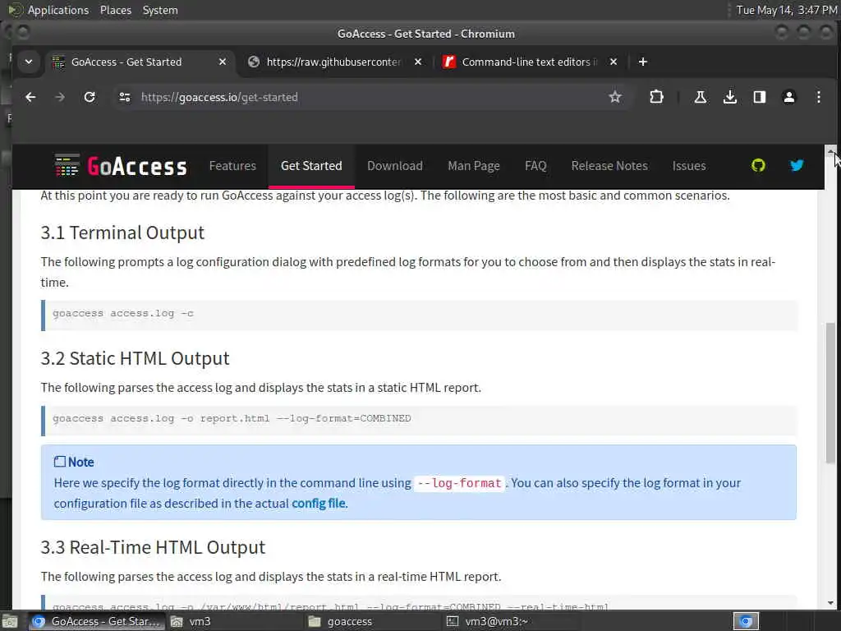Viewport: 841px width, 631px height.
Task: Open the Get Started nav item
Action: tap(311, 166)
